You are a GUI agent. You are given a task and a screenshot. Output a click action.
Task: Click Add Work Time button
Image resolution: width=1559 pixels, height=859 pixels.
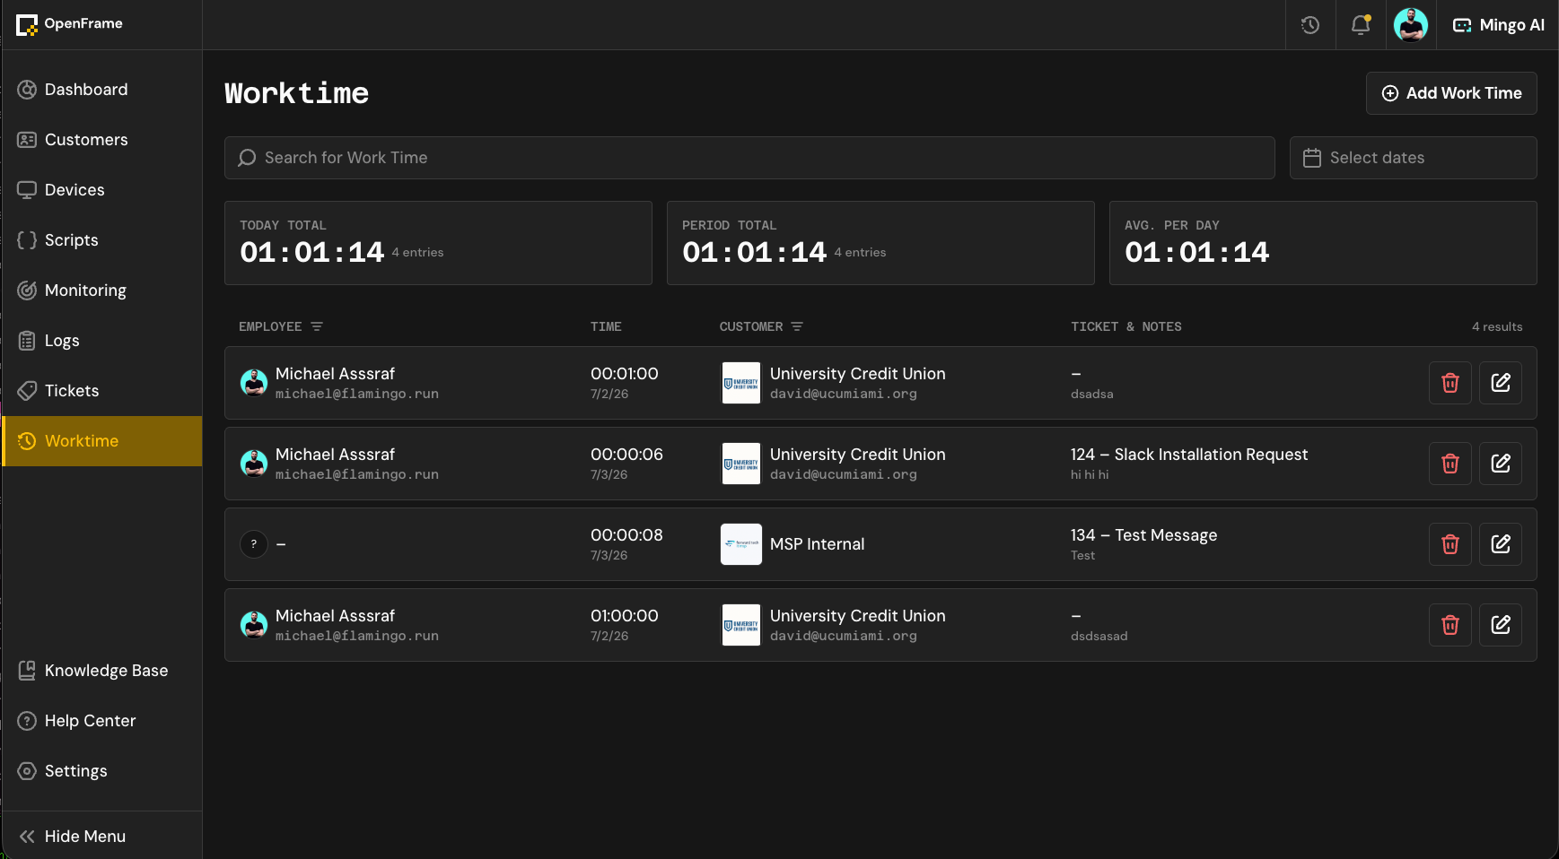pos(1451,93)
